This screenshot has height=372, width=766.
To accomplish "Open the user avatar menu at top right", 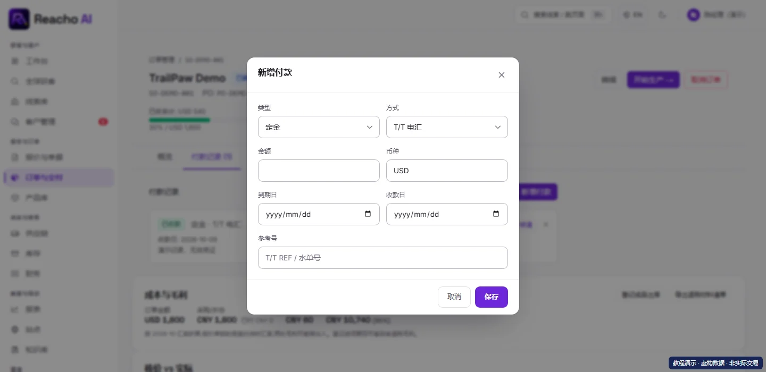I will (716, 15).
